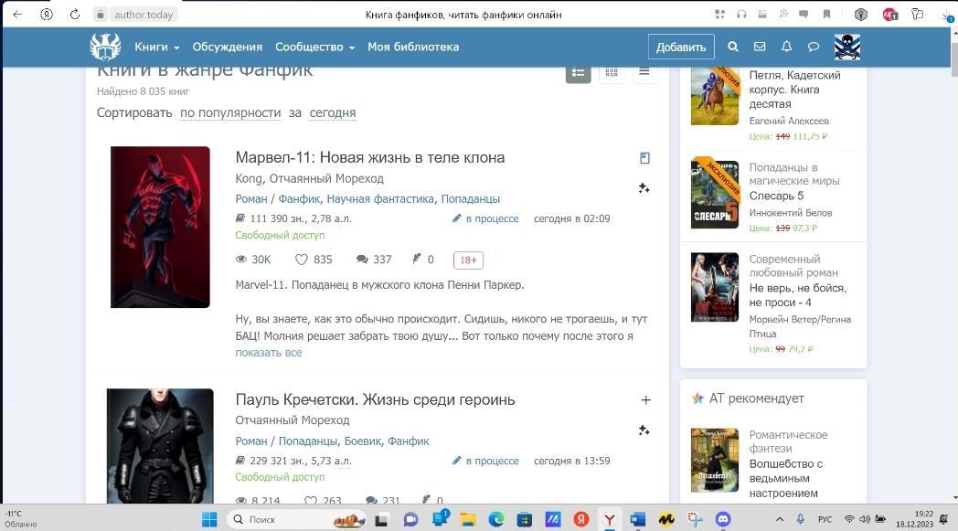
Task: Click the Добавить button
Action: (681, 47)
